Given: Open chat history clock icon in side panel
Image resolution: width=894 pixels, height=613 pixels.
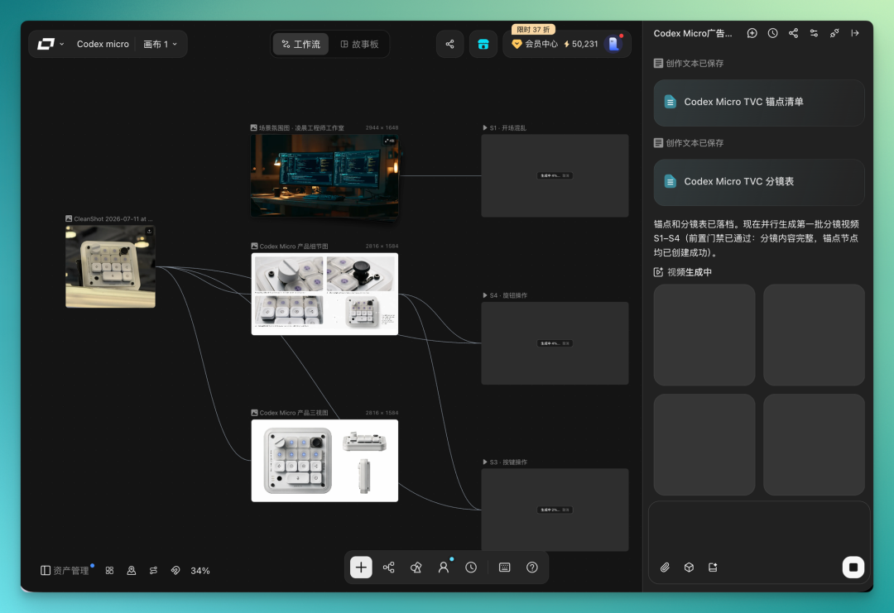Looking at the screenshot, I should click(772, 33).
